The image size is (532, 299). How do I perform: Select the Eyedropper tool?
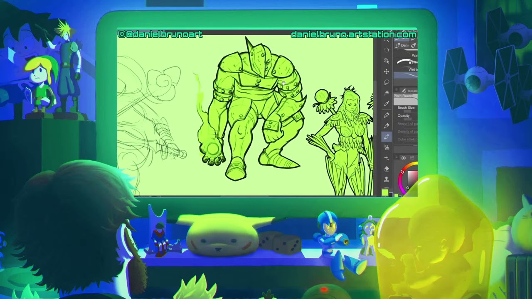tap(387, 104)
